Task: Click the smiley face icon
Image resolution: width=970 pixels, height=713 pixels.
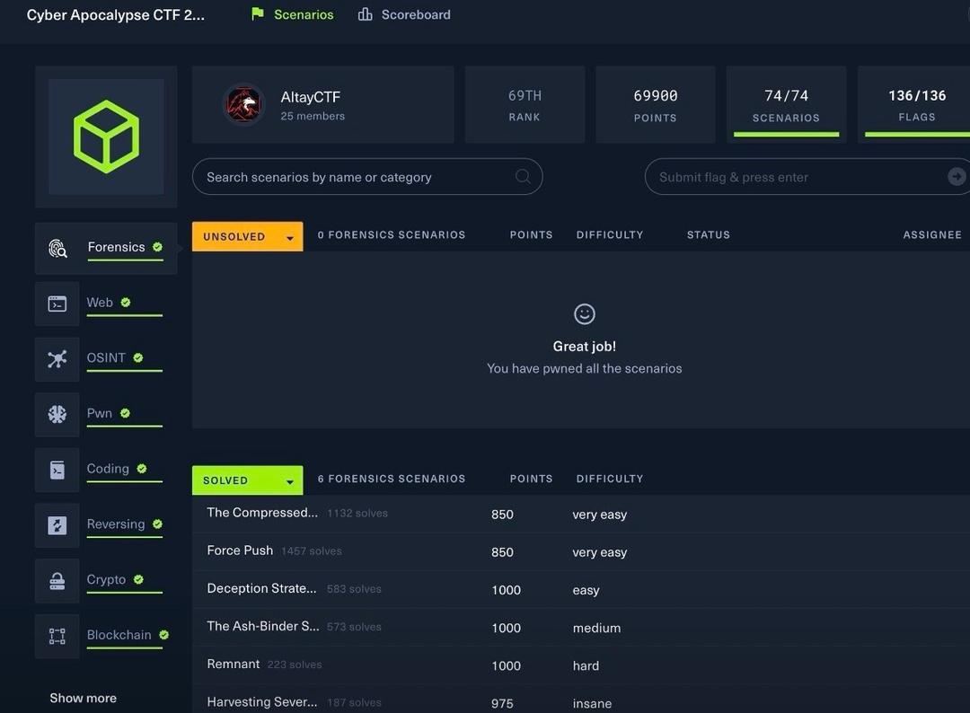Action: click(x=585, y=314)
